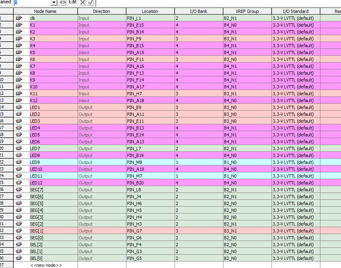Select the SEG[0] node name cell
The image size is (341, 268).
53,238
